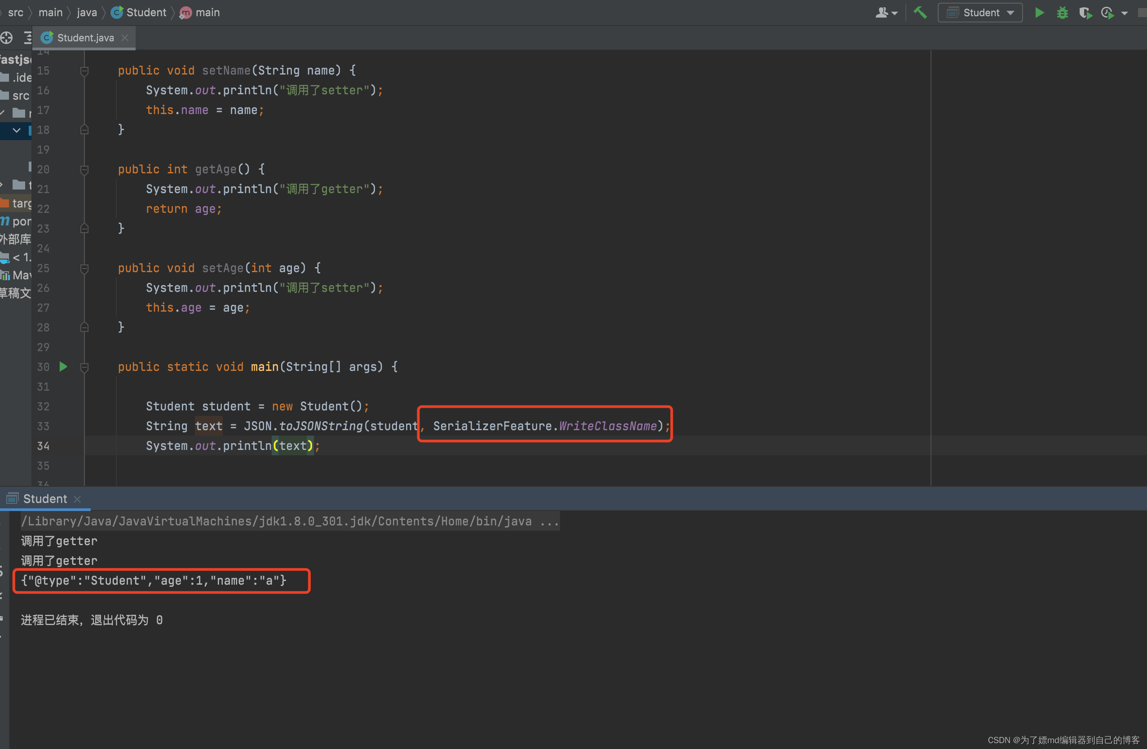The height and width of the screenshot is (749, 1147).
Task: Open the Student run configuration dropdown
Action: [x=980, y=13]
